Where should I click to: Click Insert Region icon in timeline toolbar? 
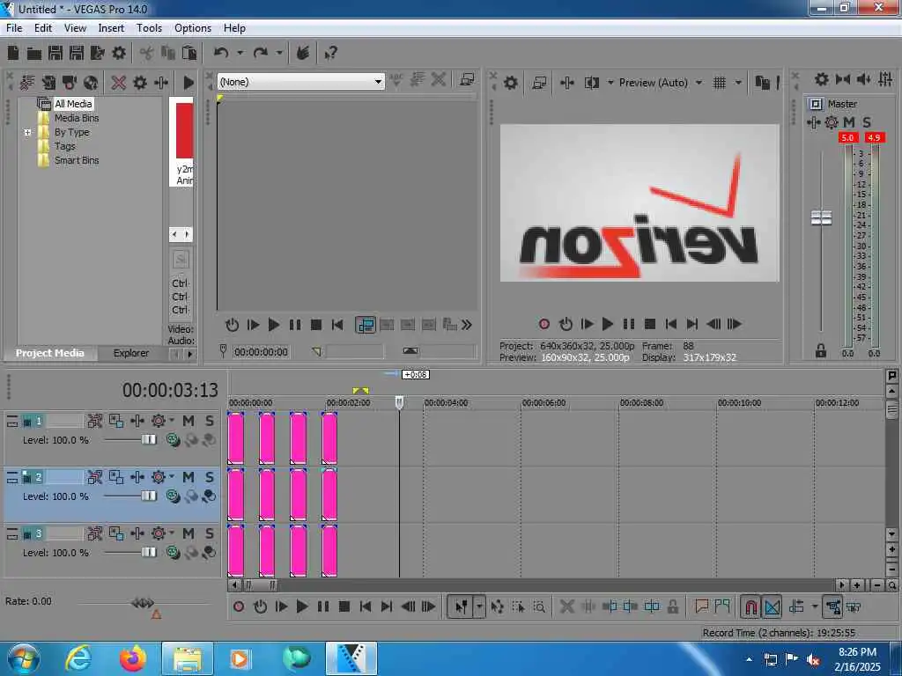(722, 606)
